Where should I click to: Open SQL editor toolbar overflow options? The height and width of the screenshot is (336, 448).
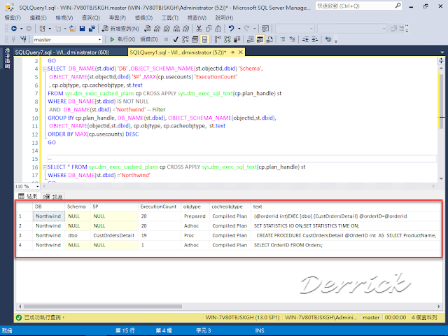336,41
